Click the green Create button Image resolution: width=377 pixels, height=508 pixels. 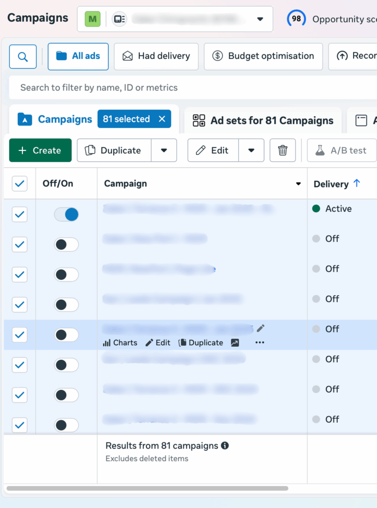tap(40, 150)
